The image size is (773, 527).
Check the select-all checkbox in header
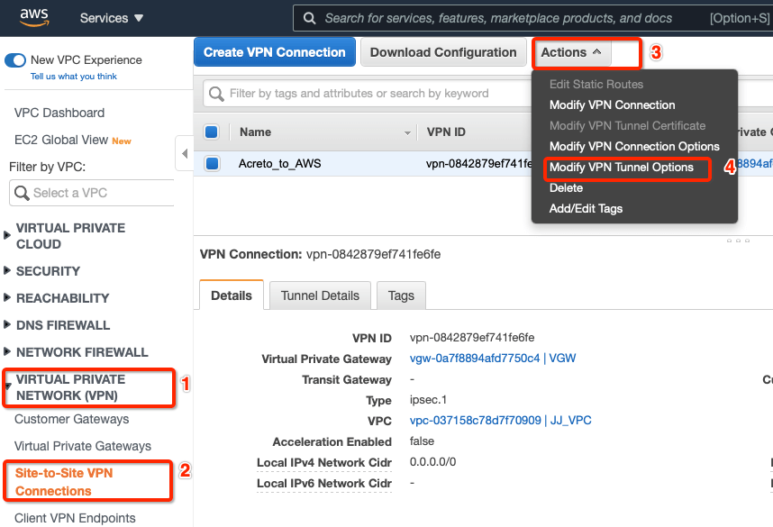pos(212,132)
